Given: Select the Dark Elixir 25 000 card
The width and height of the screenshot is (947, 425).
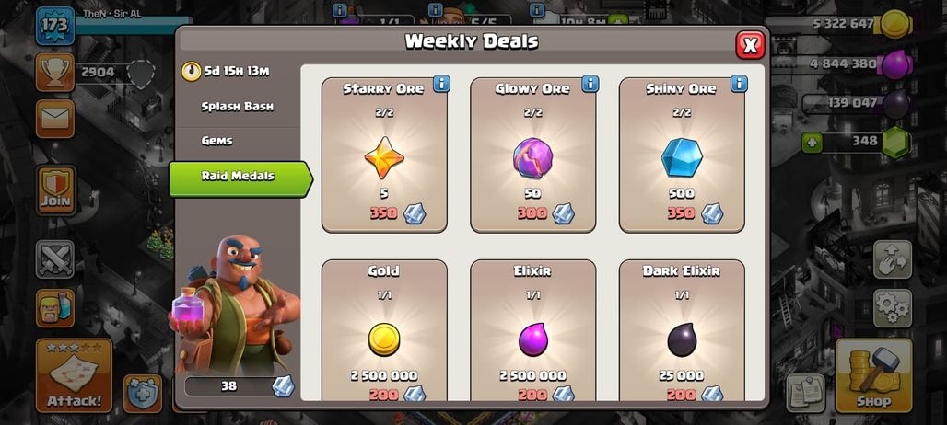Looking at the screenshot, I should coord(682,330).
